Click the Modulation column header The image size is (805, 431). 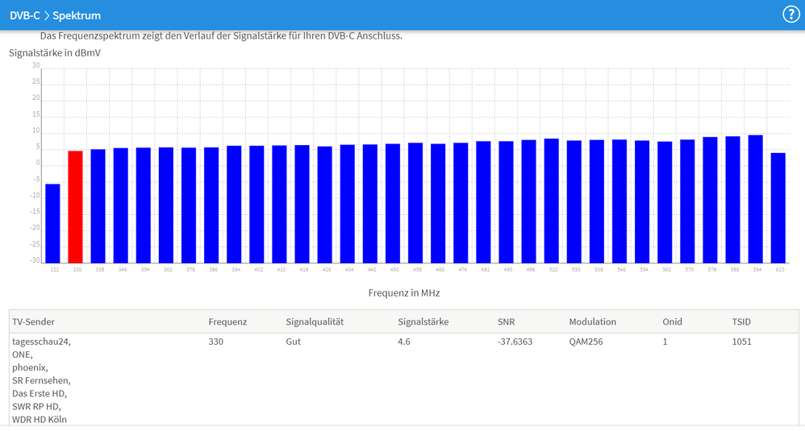click(x=592, y=322)
